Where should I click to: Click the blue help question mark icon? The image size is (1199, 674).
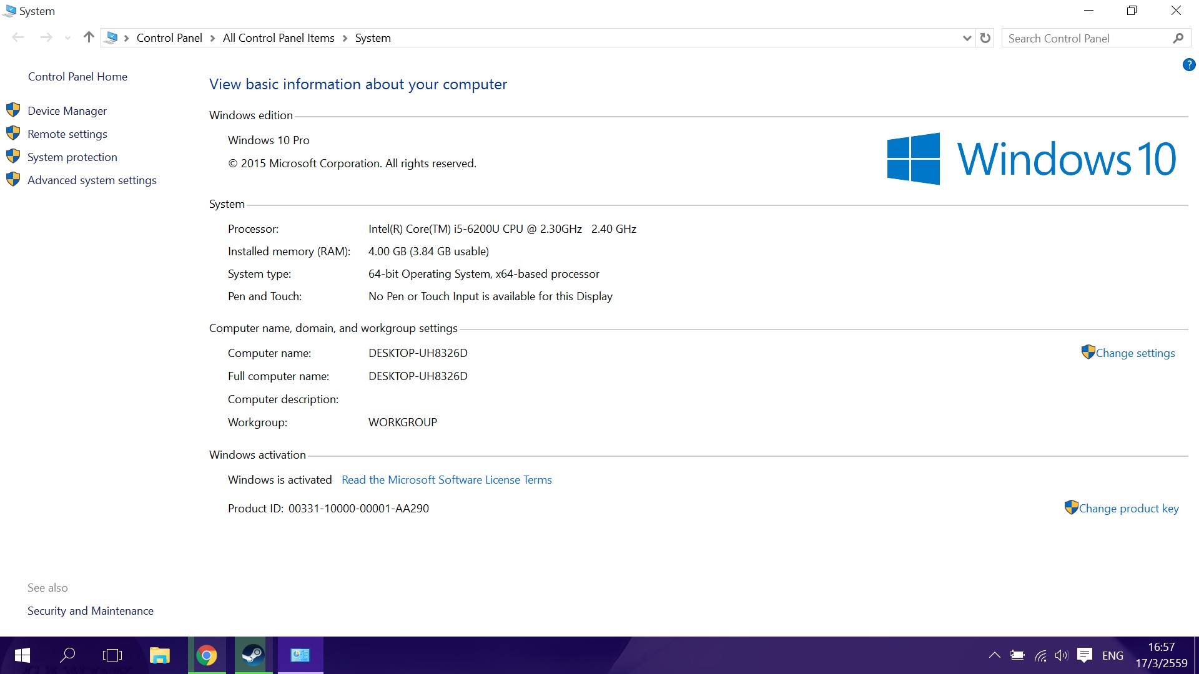click(x=1188, y=65)
